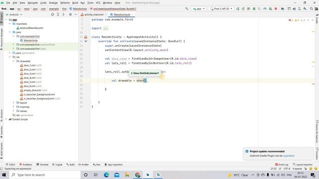This screenshot has height=179, width=319.
Task: Open the Refactor menu
Action: 65,3
